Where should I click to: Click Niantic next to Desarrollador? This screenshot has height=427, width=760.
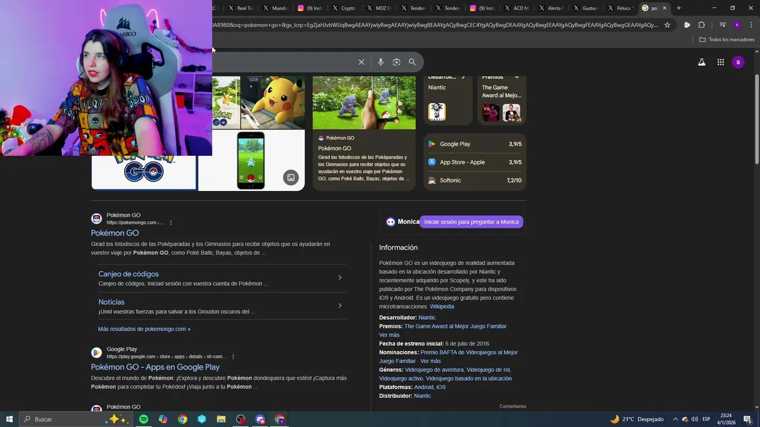(427, 318)
